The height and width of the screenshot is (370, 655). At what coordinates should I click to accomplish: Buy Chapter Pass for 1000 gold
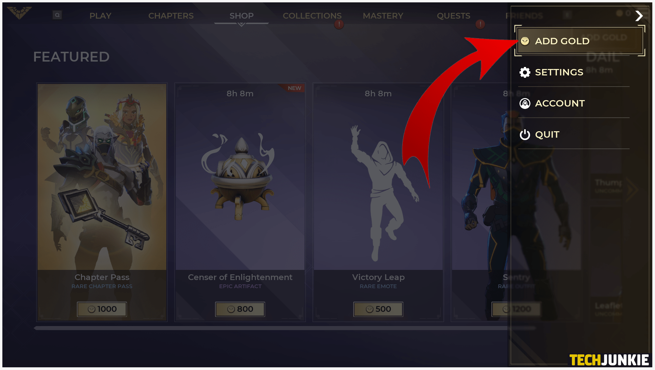(102, 309)
